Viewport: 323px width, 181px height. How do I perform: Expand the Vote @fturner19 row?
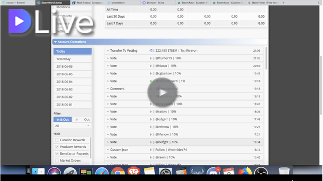[108, 58]
